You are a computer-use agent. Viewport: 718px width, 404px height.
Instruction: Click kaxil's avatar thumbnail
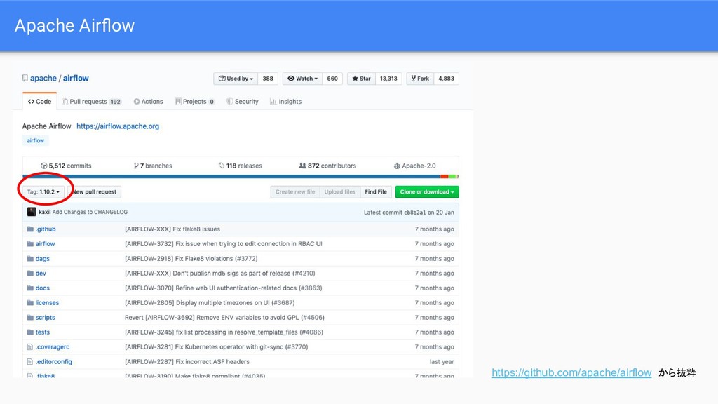tap(32, 212)
